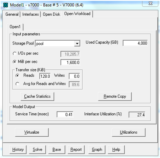Switch to the Open Disk tab
Viewport: 160px width, 158px height.
pos(51,14)
